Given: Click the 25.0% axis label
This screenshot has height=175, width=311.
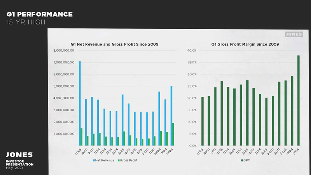Looking at the screenshot, I should [x=192, y=86].
